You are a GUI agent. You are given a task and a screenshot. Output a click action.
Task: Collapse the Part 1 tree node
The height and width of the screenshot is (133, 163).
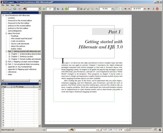[x=6, y=51]
